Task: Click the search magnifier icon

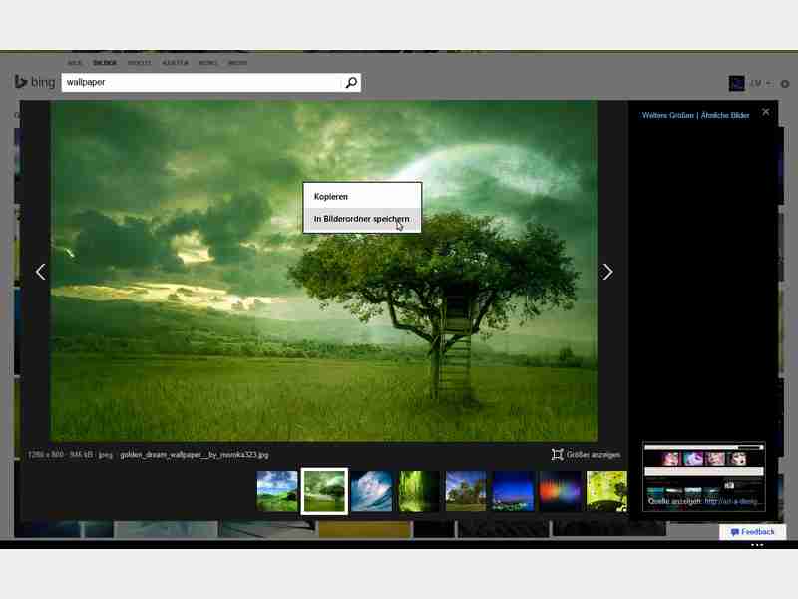Action: [x=351, y=83]
